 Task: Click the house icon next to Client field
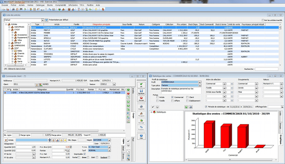(x=37, y=85)
